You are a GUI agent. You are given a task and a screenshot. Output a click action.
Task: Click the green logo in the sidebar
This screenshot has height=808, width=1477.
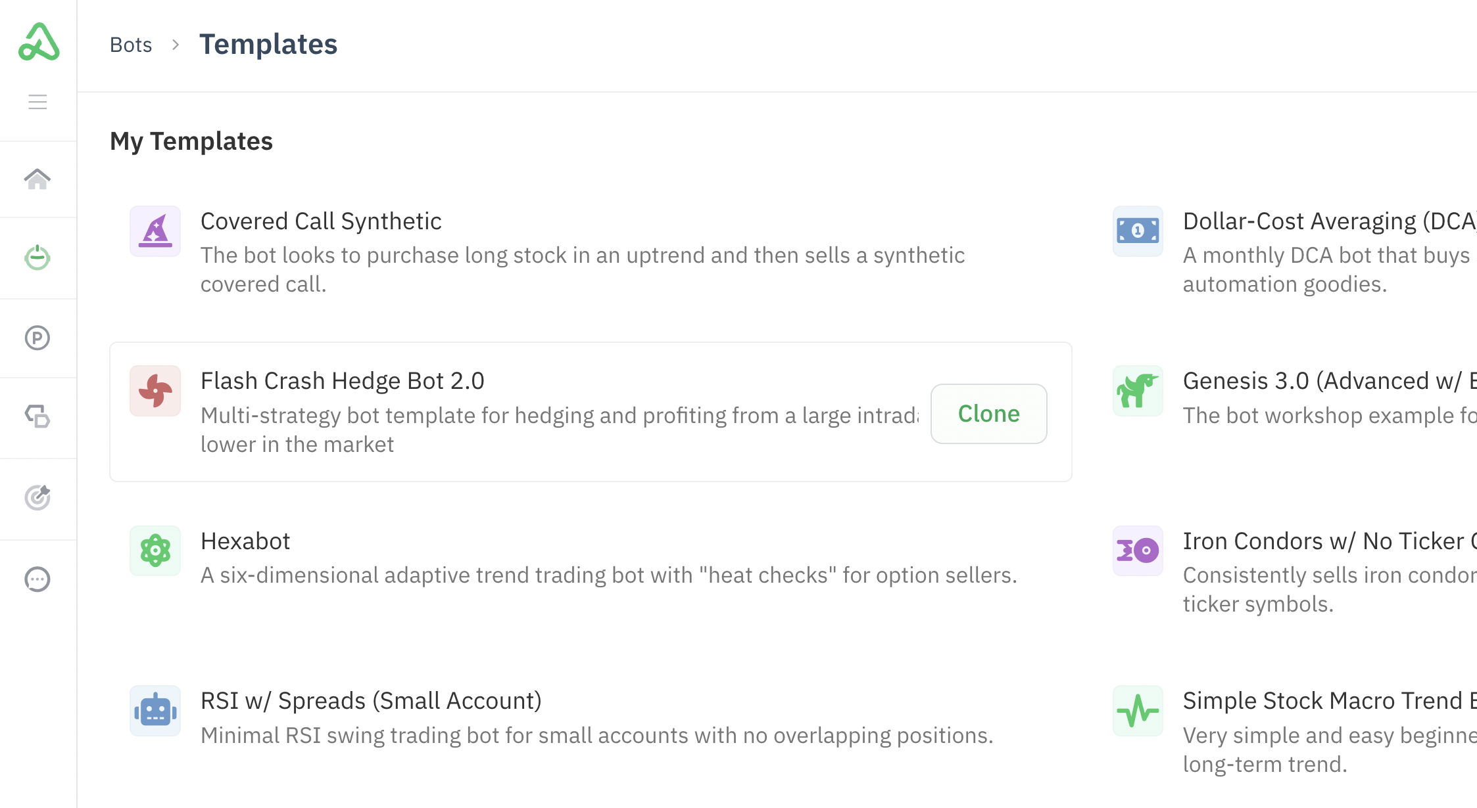click(39, 43)
